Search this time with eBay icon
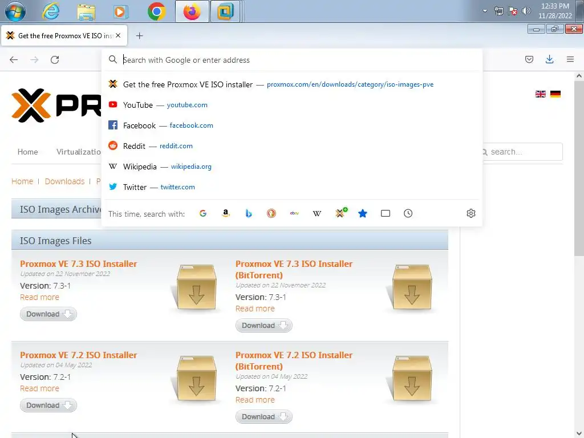The height and width of the screenshot is (438, 584). coord(294,213)
